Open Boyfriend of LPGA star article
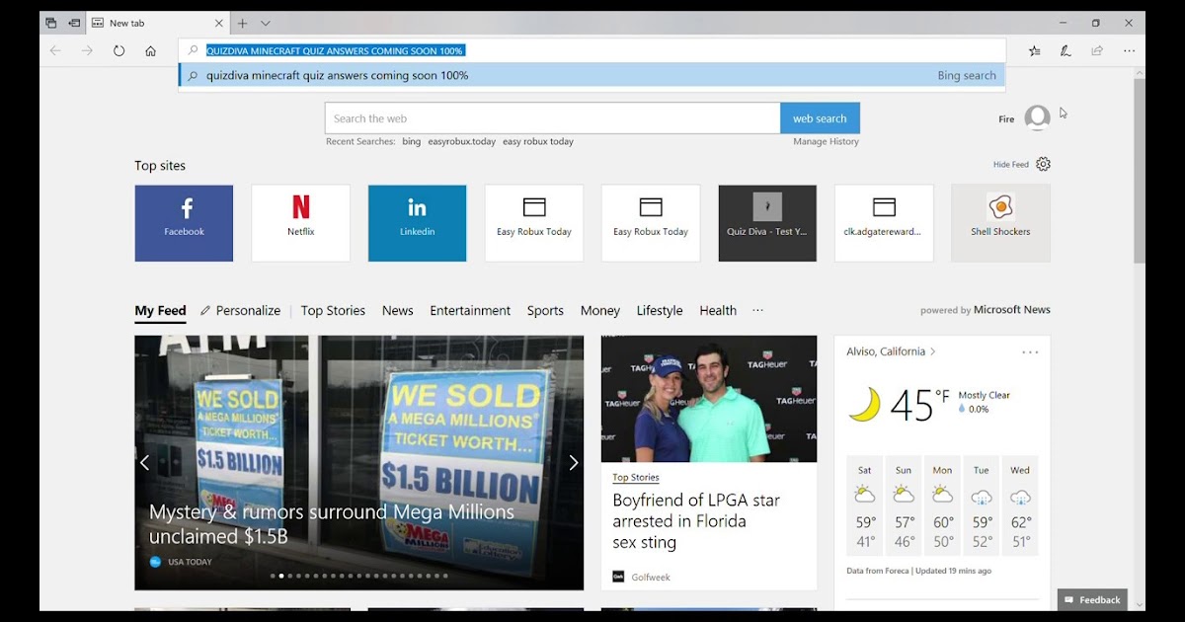 [696, 521]
